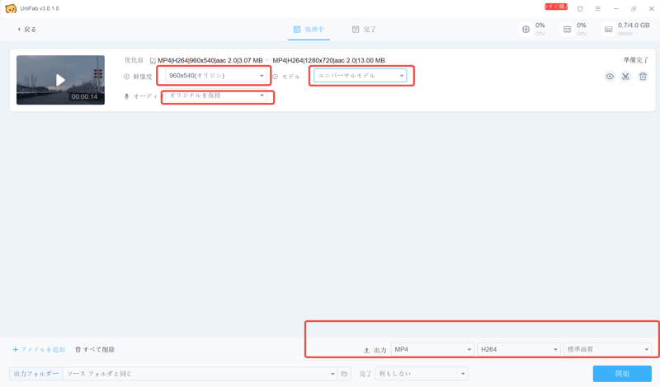Image resolution: width=660 pixels, height=387 pixels.
Task: Open the hamburger menu in title bar
Action: 598,9
